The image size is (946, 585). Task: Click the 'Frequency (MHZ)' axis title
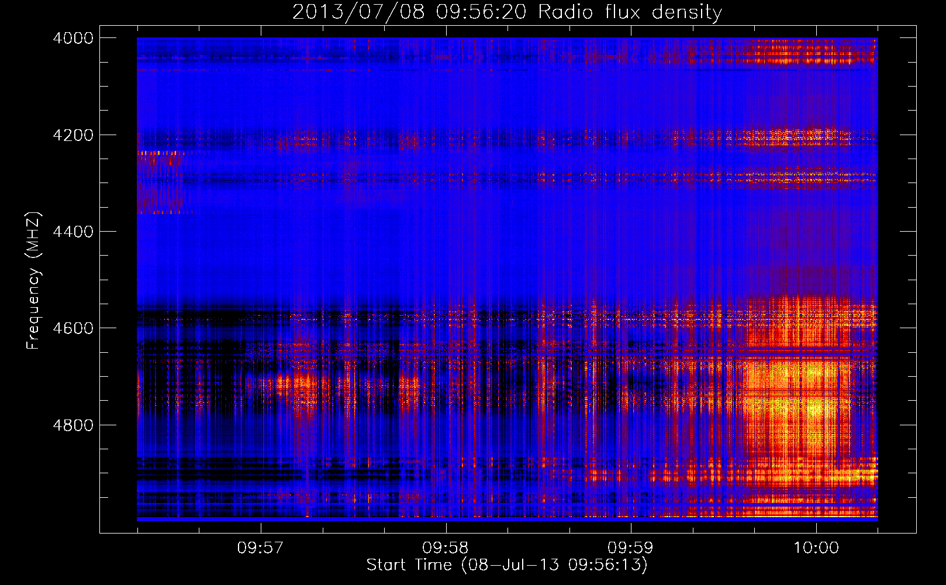(x=34, y=281)
